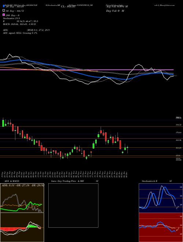Click 'Intra Day Trading Price & MR' title

point(67,181)
